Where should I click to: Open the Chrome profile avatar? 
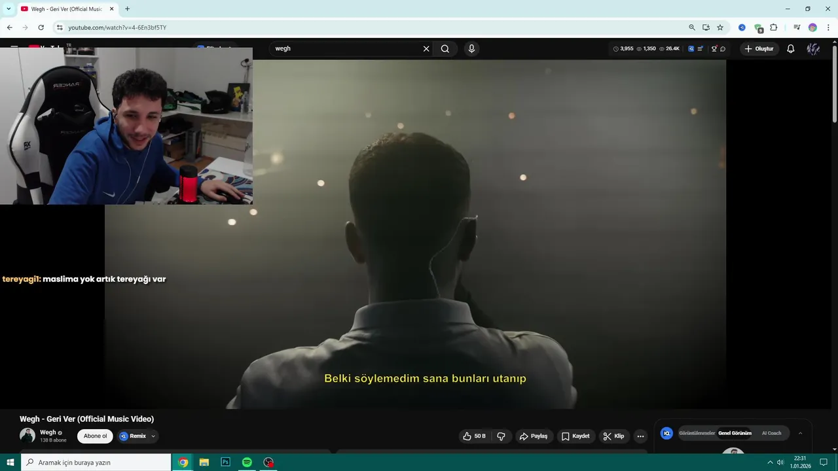[x=812, y=27]
